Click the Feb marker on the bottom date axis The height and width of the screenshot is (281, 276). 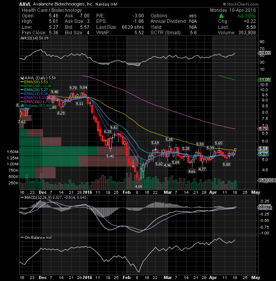click(x=127, y=277)
